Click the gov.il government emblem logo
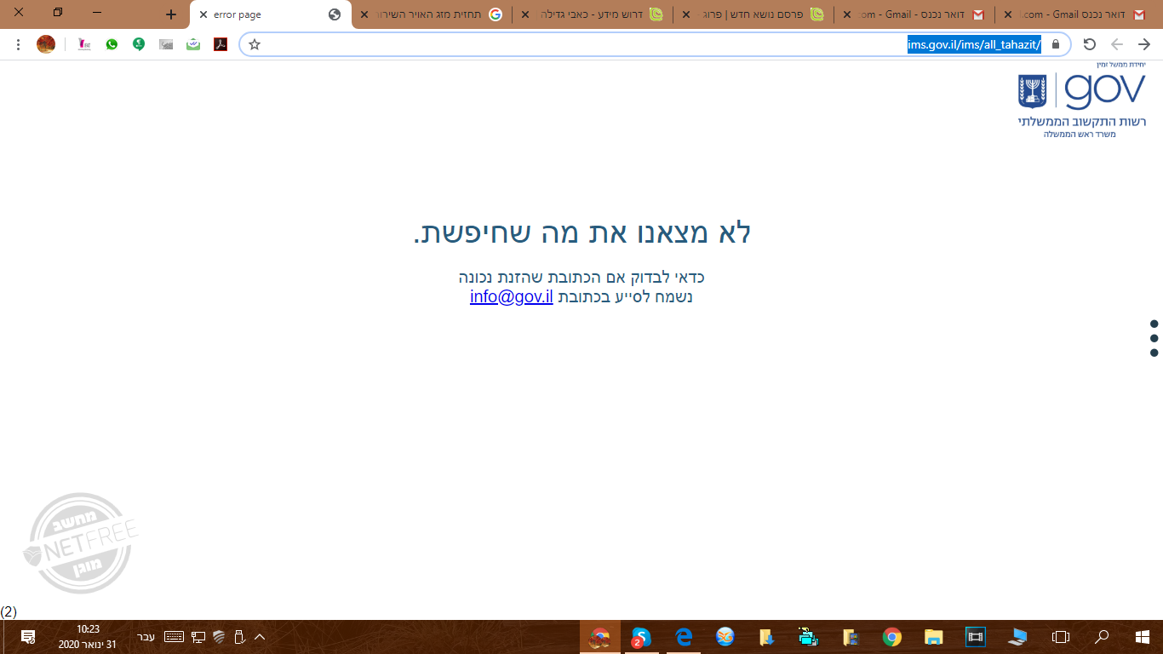Image resolution: width=1163 pixels, height=654 pixels. pos(1032,89)
